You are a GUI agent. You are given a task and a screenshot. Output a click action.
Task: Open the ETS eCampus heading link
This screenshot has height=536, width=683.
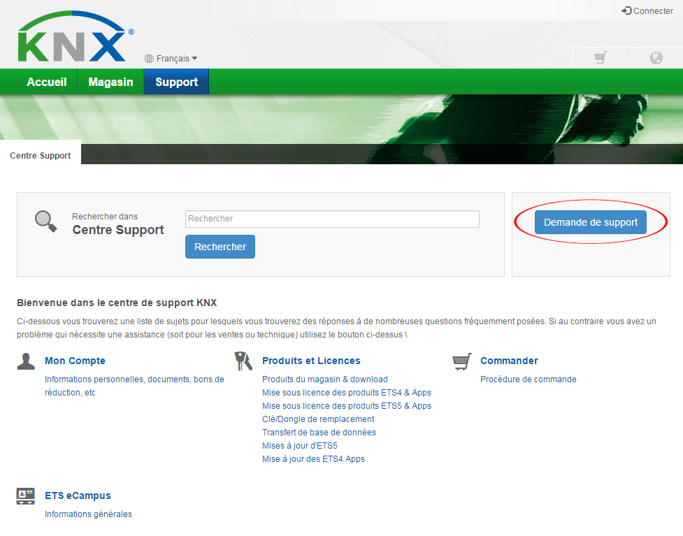[x=78, y=496]
